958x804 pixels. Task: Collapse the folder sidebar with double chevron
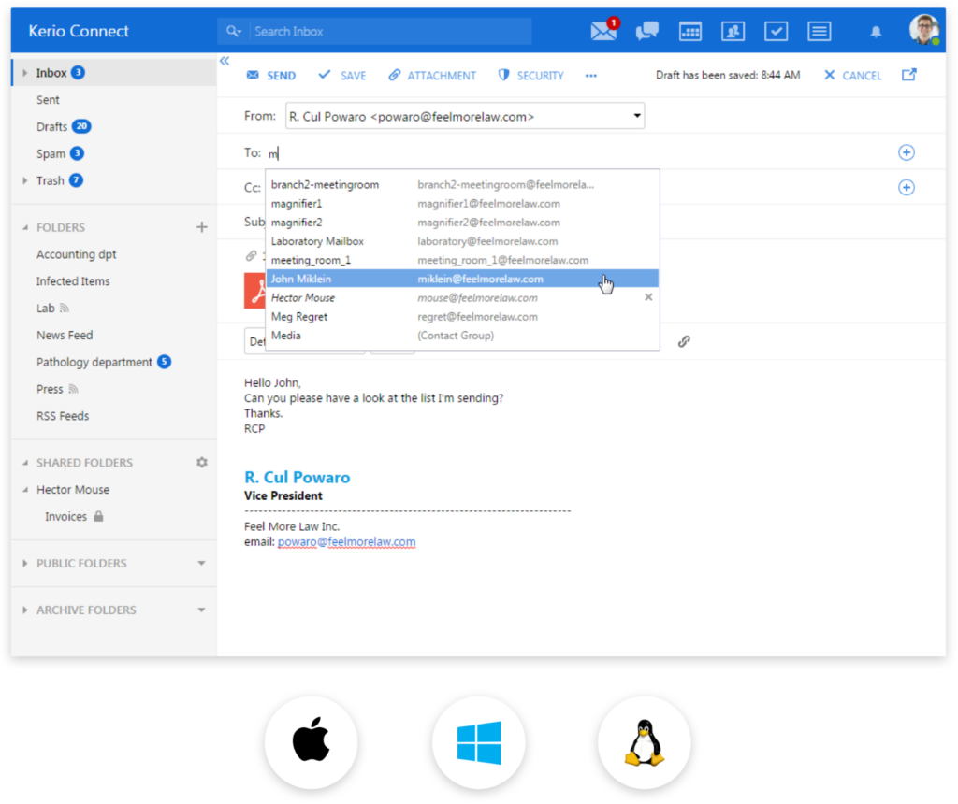click(x=225, y=61)
